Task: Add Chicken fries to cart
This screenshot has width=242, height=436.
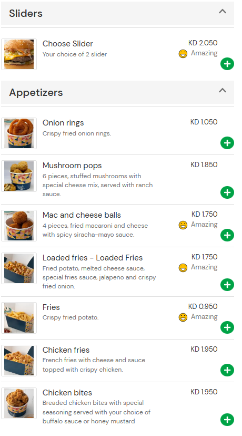Action: pyautogui.click(x=227, y=370)
